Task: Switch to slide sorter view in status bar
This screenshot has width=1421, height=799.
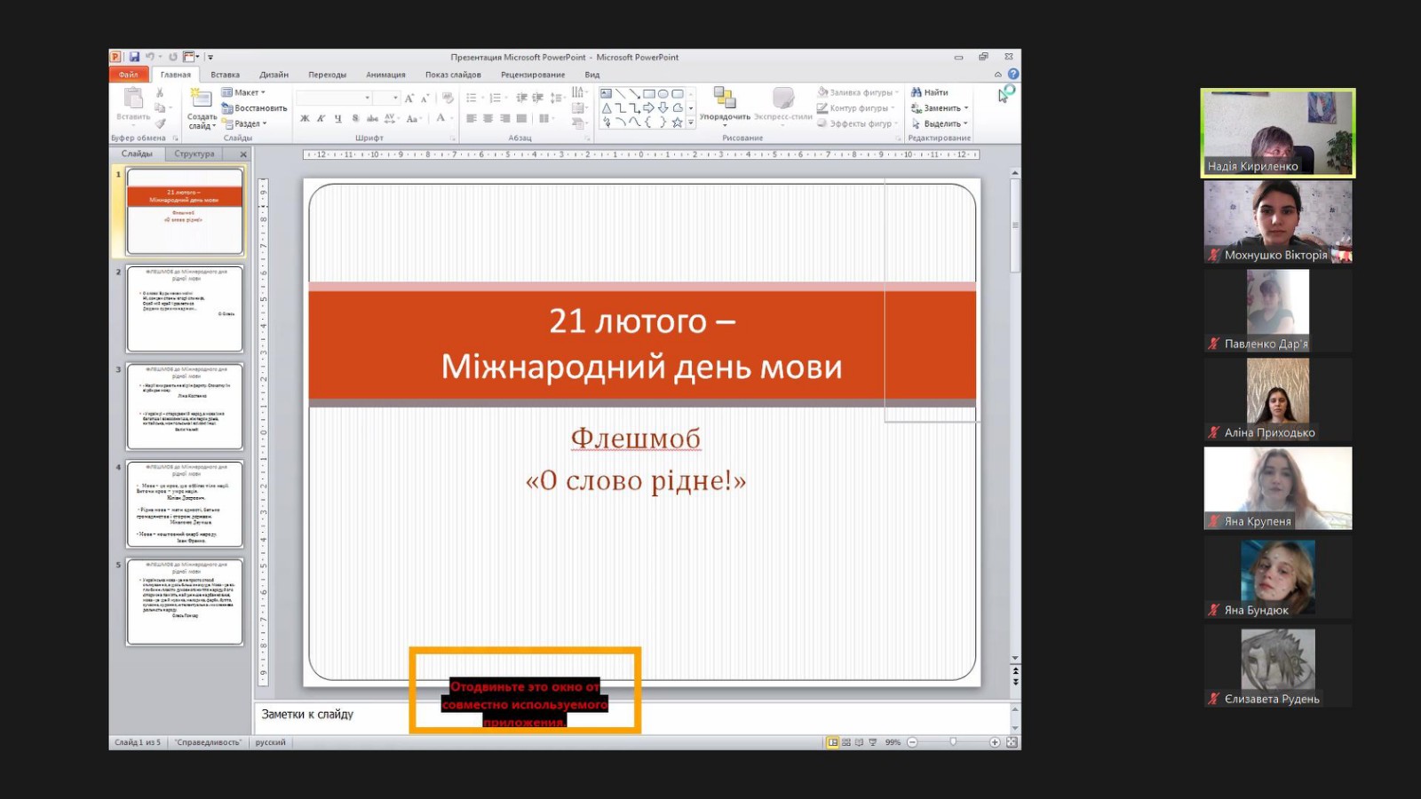Action: click(x=846, y=742)
